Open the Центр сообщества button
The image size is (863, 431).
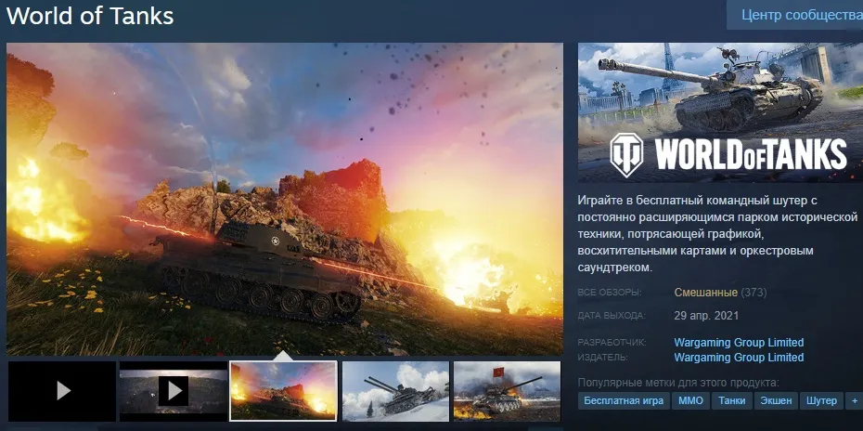[x=795, y=15]
